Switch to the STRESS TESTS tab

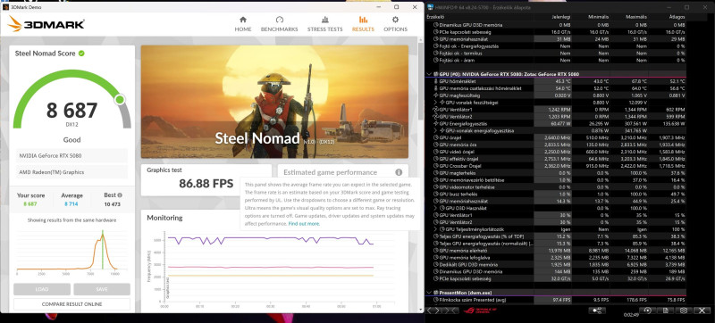coord(324,24)
